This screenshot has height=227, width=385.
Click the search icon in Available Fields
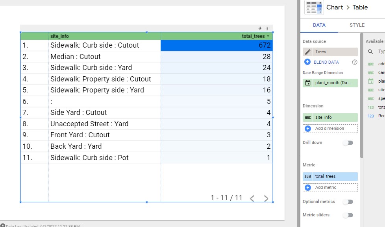[x=370, y=52]
